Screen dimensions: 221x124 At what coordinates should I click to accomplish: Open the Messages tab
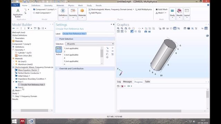click(127, 82)
